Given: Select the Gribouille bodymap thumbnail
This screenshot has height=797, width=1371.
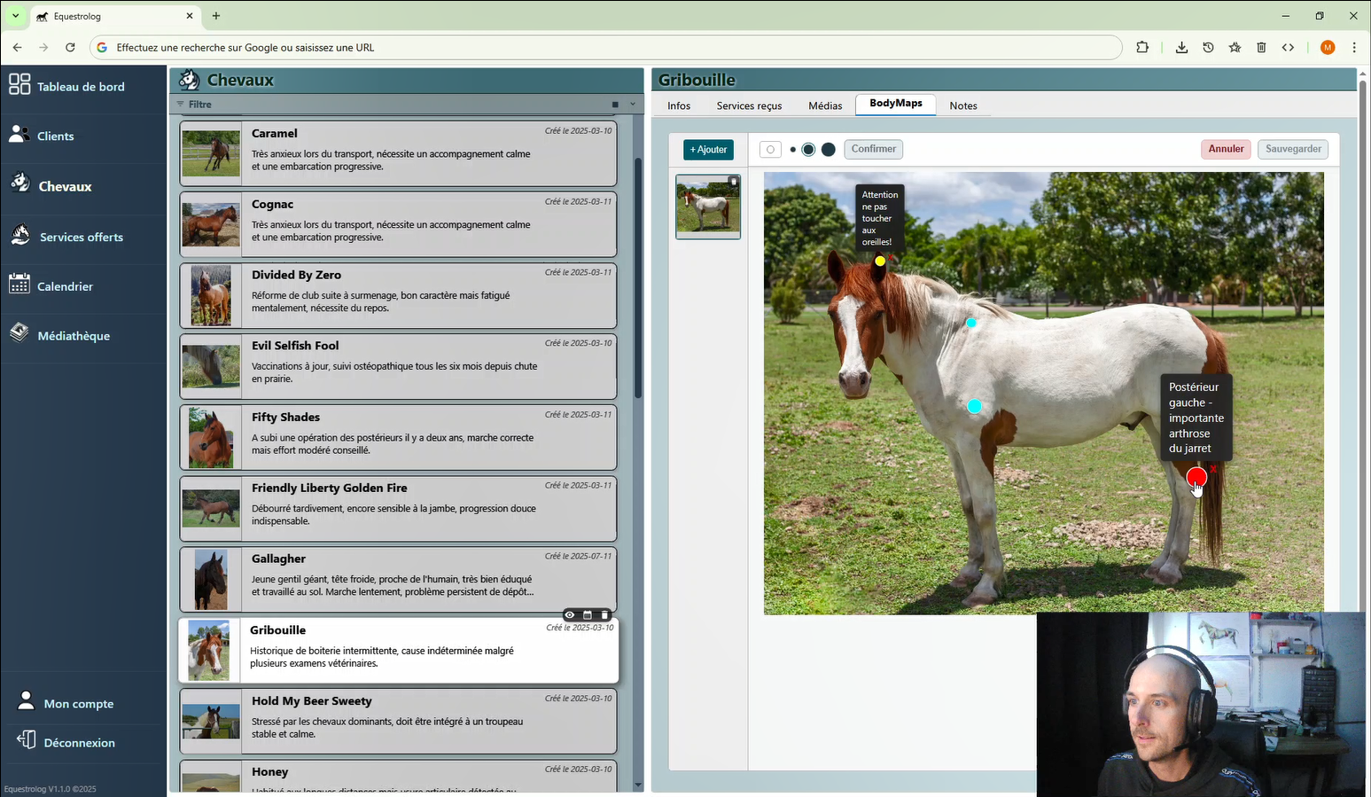Looking at the screenshot, I should click(x=708, y=207).
